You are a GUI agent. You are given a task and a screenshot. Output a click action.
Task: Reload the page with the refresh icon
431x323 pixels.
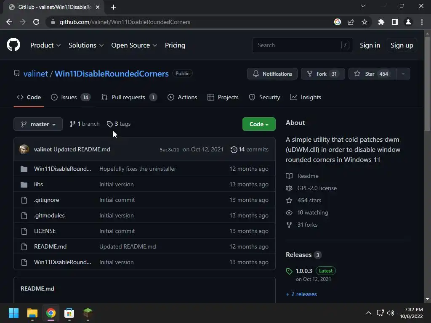(x=36, y=22)
